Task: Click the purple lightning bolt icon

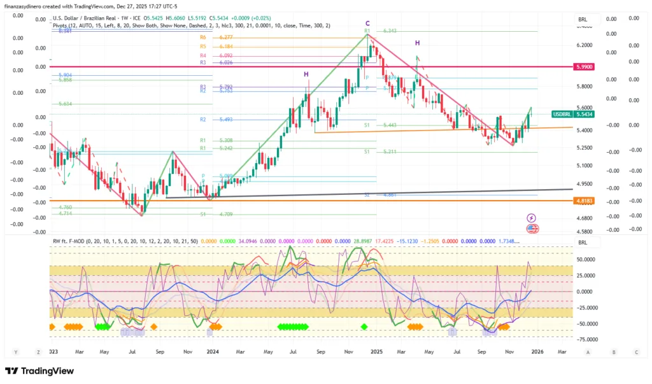Action: pos(531,218)
